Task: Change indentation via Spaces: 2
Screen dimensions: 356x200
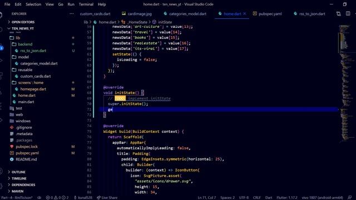Action: click(x=228, y=198)
